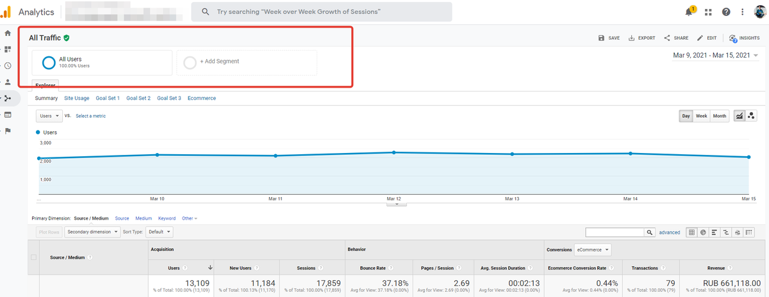Click the Save button

[609, 38]
